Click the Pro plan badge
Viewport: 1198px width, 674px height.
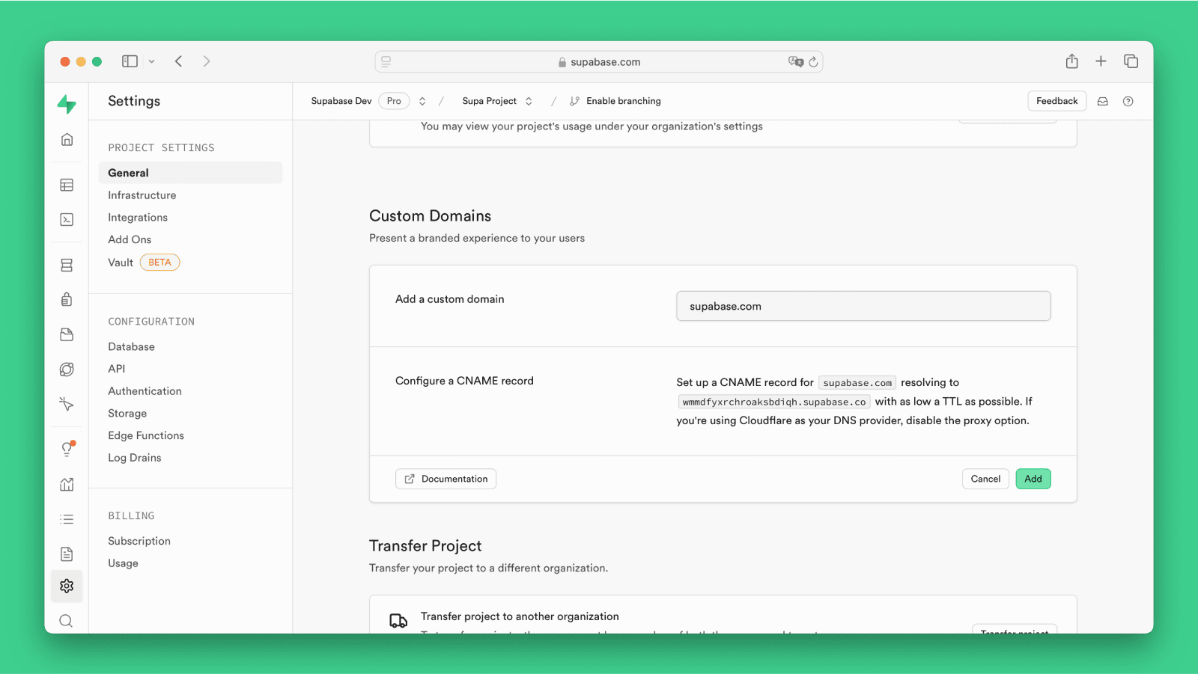(394, 101)
